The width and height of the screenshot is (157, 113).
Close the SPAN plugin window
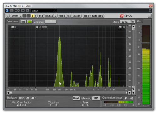pos(151,6)
